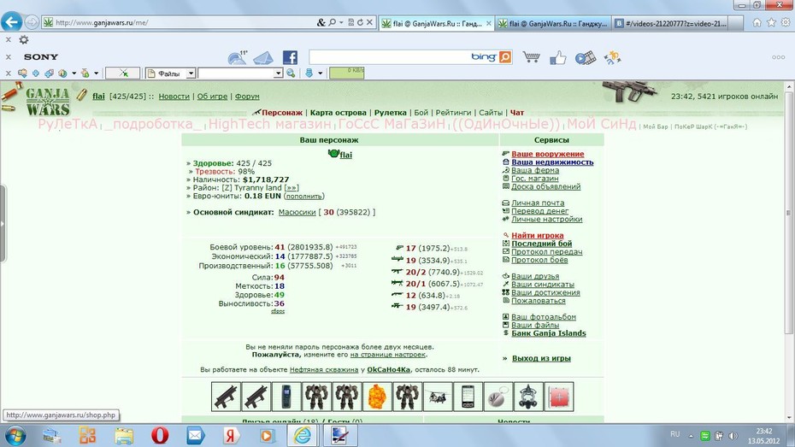This screenshot has height=447, width=795.
Task: Open the Протокол боёв link
Action: [x=539, y=260]
